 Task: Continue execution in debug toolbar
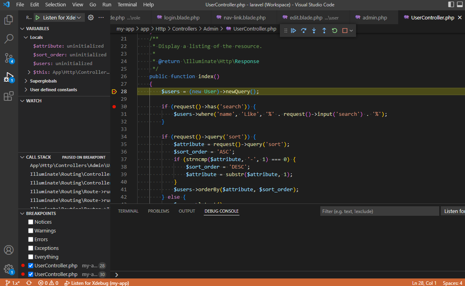294,31
